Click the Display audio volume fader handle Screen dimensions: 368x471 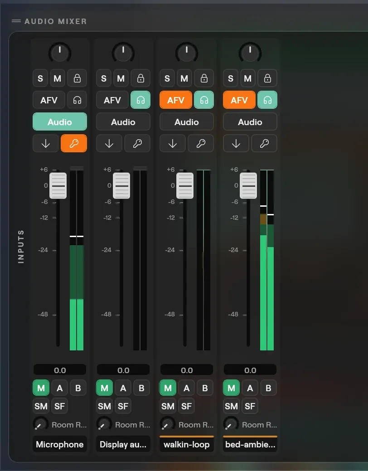(121, 186)
